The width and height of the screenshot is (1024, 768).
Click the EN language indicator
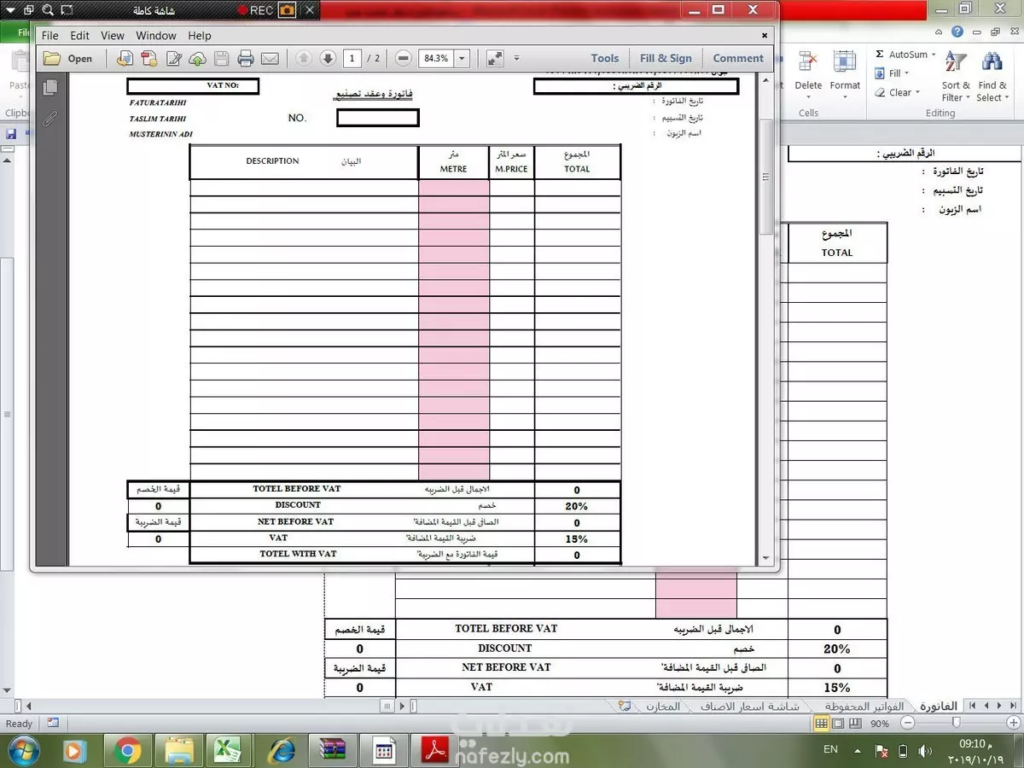(830, 749)
